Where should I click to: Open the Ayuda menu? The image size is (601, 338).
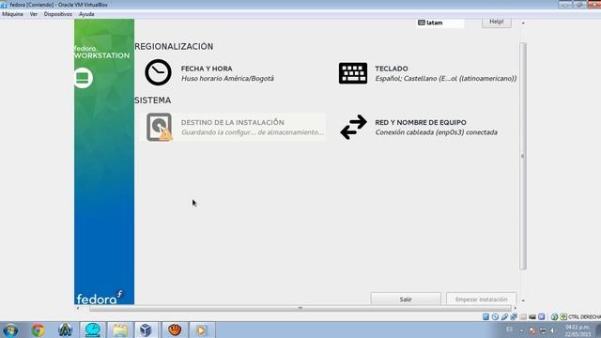[86, 14]
